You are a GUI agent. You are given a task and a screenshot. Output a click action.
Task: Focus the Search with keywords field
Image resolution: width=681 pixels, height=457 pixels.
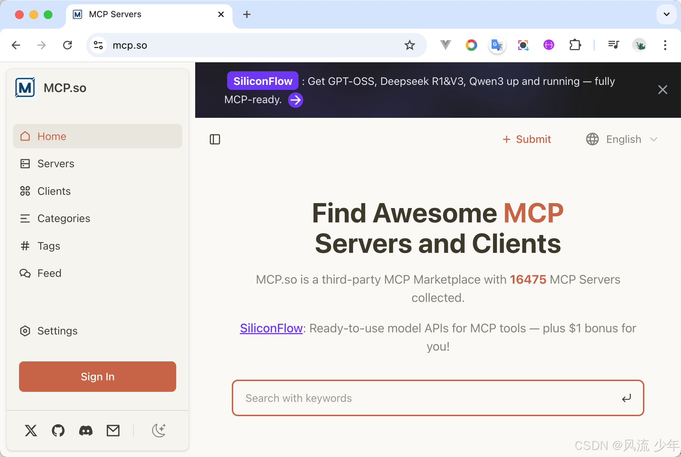tap(438, 398)
